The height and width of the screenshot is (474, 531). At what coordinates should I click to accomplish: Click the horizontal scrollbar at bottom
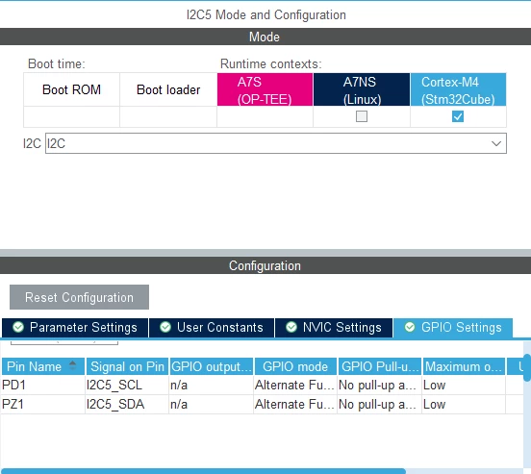[x=203, y=471]
